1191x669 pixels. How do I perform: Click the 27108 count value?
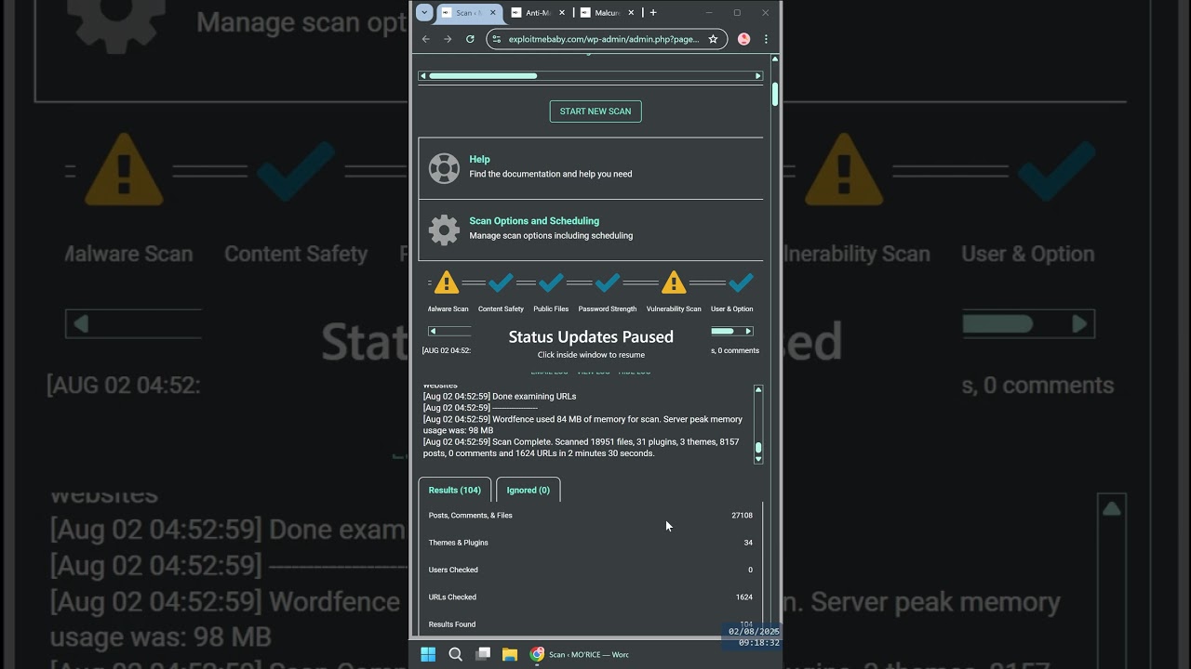pos(742,515)
